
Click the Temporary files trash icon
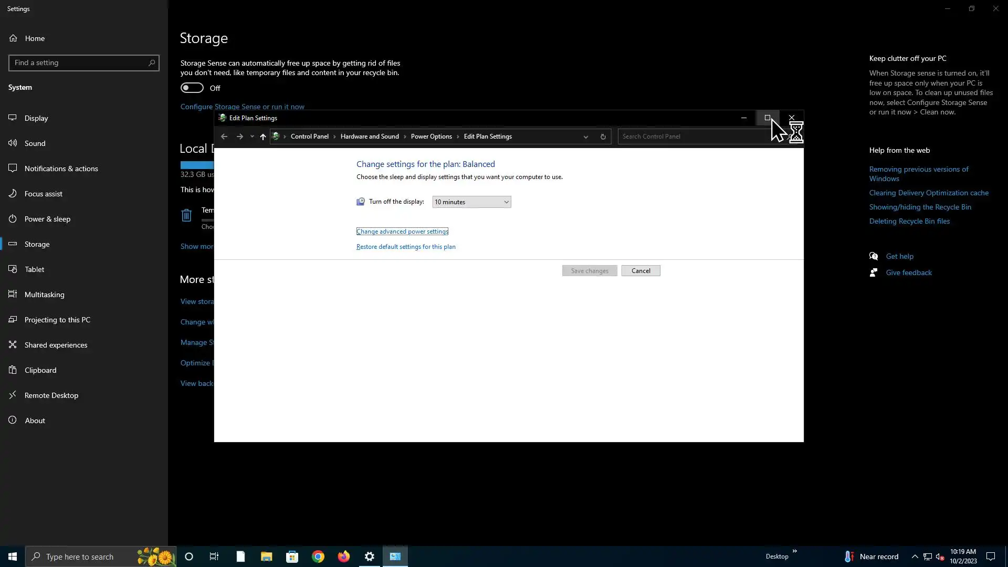[186, 215]
